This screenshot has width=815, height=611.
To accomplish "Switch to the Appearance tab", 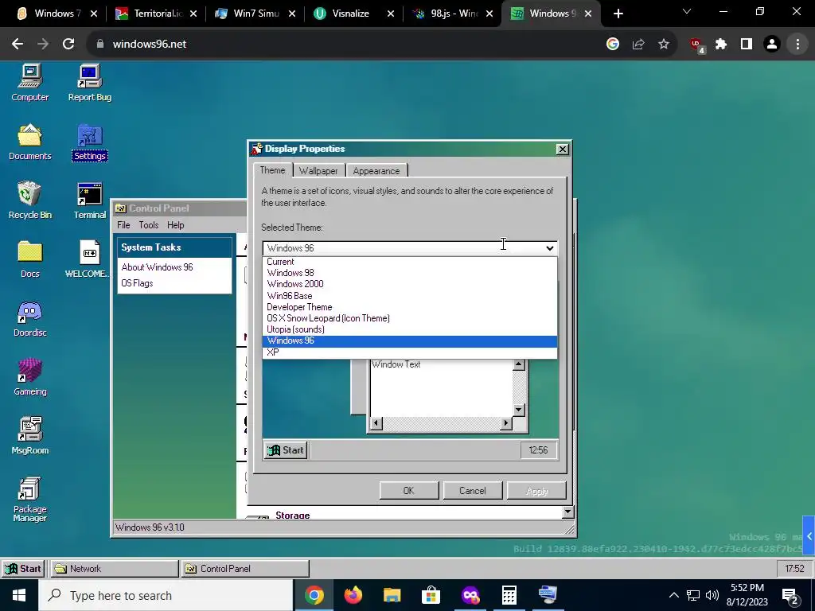I will 376,171.
